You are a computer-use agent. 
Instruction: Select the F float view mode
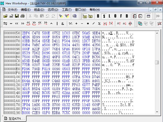pos(121,16)
